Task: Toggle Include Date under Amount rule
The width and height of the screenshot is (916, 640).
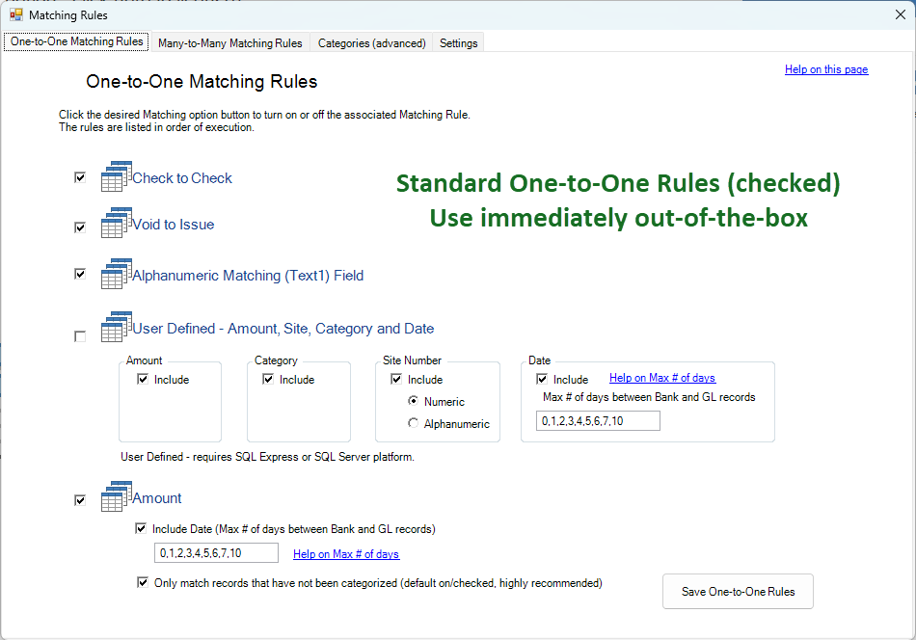Action: pos(142,529)
